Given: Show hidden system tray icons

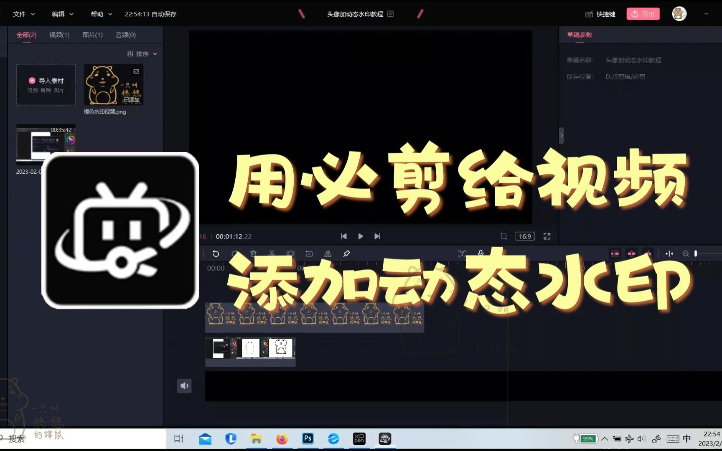Looking at the screenshot, I should pyautogui.click(x=605, y=438).
